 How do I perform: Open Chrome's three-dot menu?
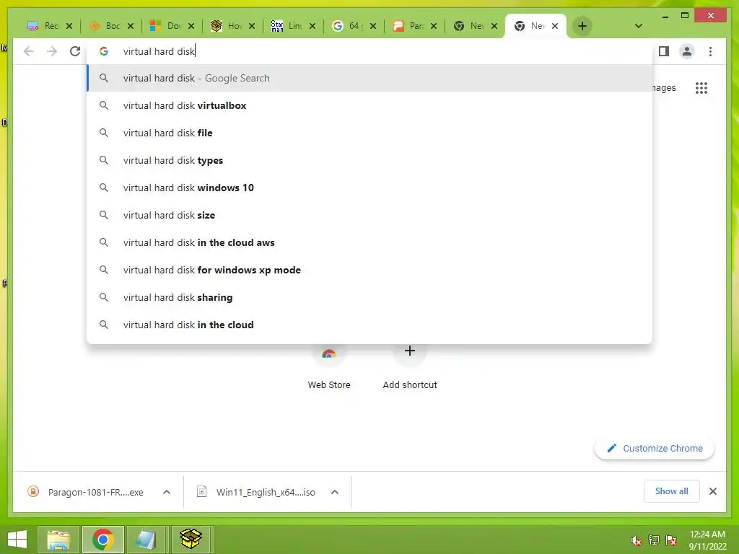(x=710, y=51)
